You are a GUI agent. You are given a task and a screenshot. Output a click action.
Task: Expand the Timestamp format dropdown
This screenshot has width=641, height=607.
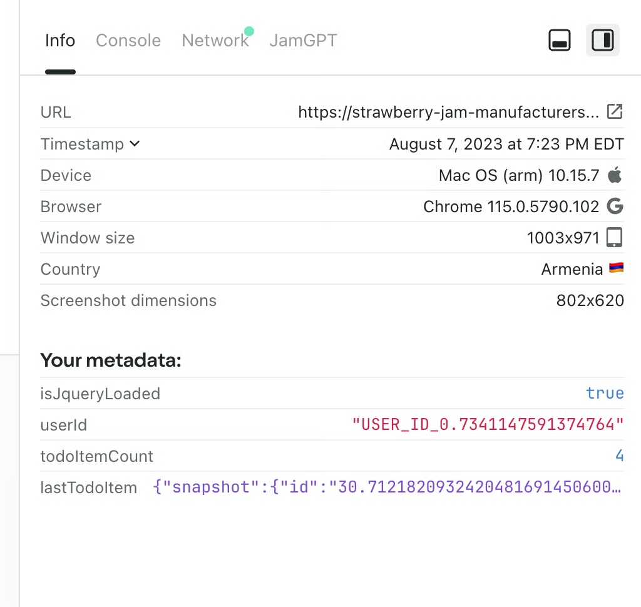(x=134, y=144)
